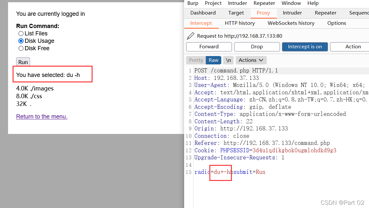
Task: Switch to the Sequencer tab
Action: click(x=359, y=13)
